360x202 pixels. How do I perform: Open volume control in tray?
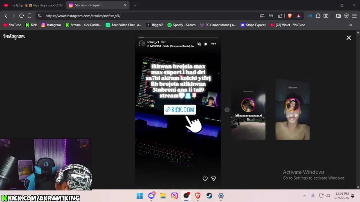328,196
